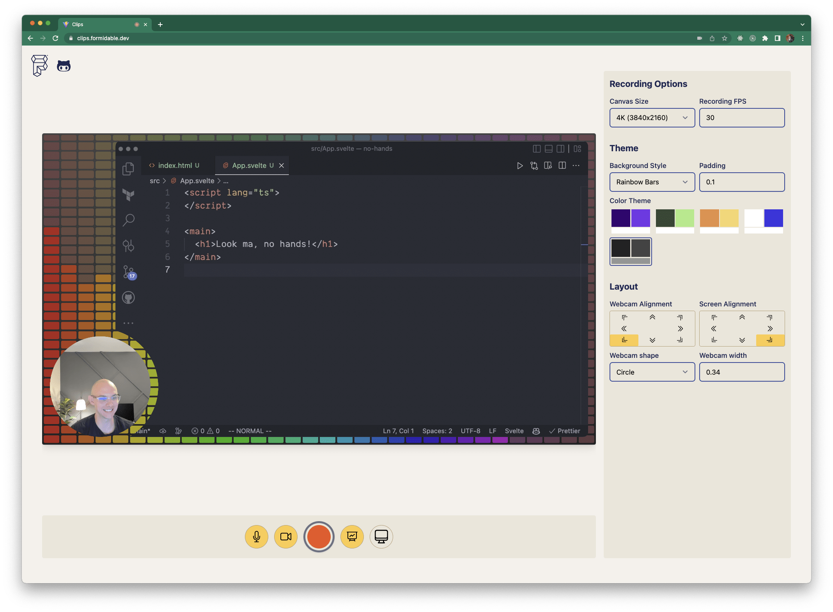833x612 pixels.
Task: Select bottom-right screen alignment option
Action: (770, 340)
